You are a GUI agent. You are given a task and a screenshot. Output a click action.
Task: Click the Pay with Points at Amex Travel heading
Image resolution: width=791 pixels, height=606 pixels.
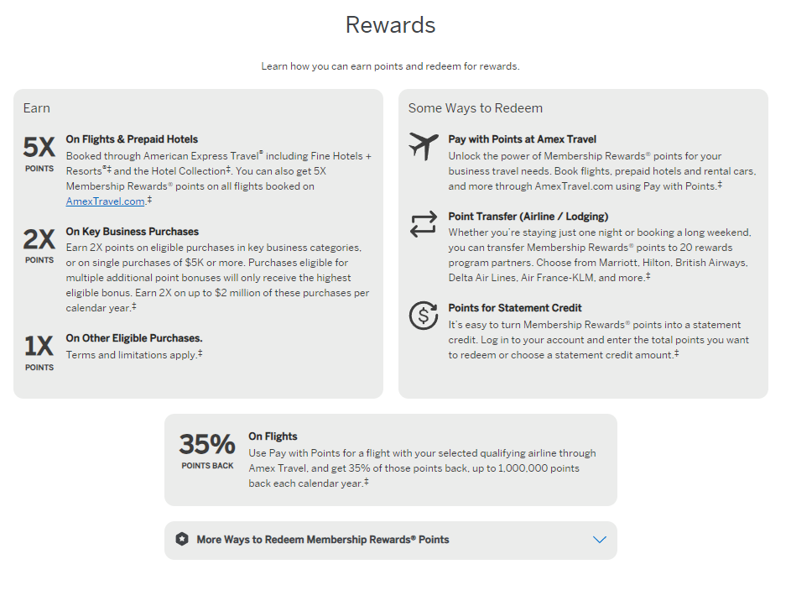522,139
